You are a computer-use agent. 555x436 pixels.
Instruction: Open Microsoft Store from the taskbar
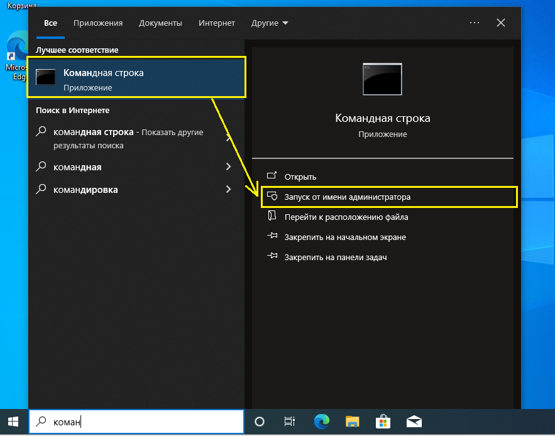[383, 422]
